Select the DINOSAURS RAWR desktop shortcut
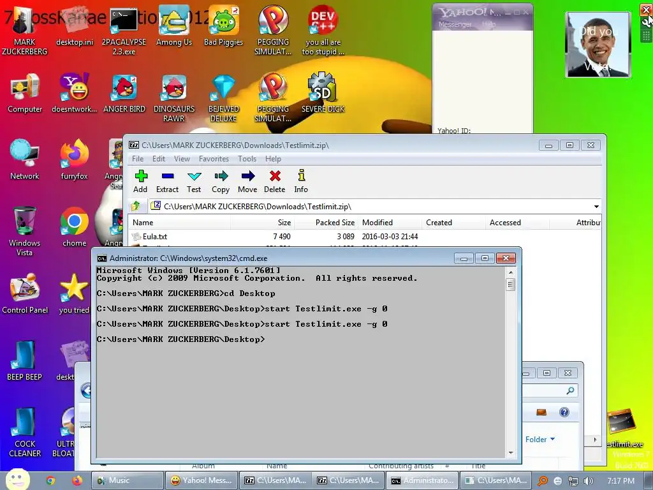 tap(174, 98)
